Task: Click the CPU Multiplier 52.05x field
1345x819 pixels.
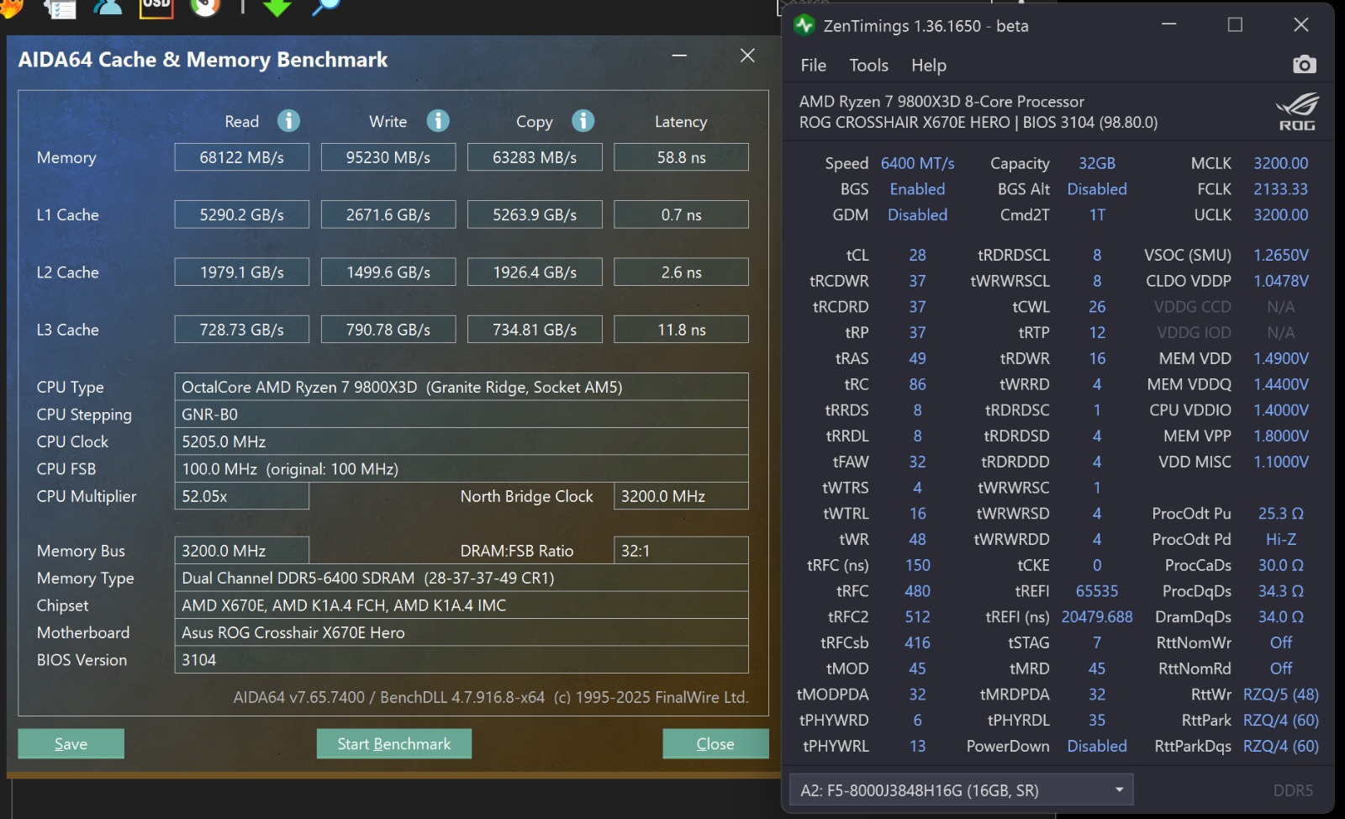Action: (x=242, y=496)
